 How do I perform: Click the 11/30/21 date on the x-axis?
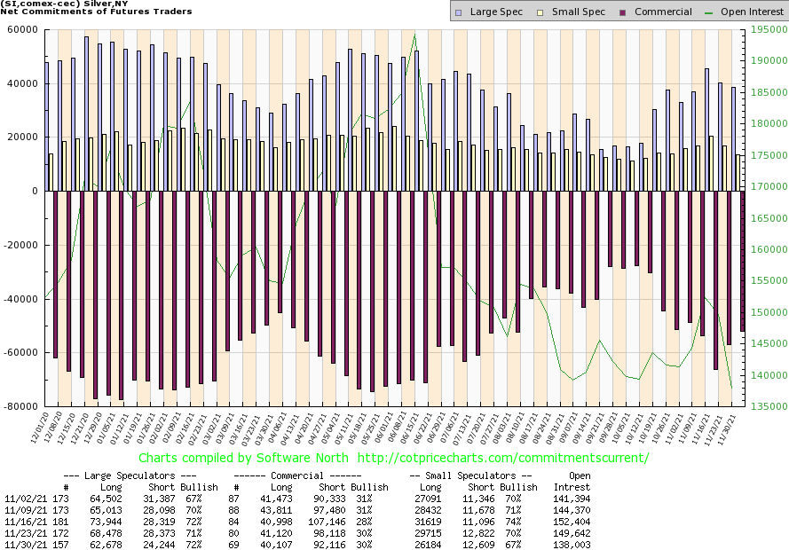click(x=733, y=428)
